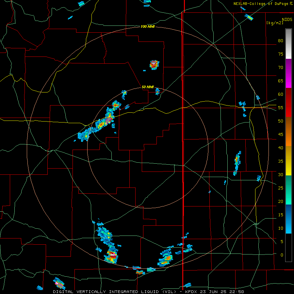Pick the blue segment of the color bar
Image resolution: width=294 pixels, height=294 pixels.
coord(288,219)
